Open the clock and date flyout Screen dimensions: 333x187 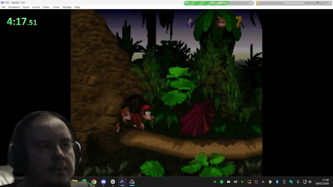point(322,182)
